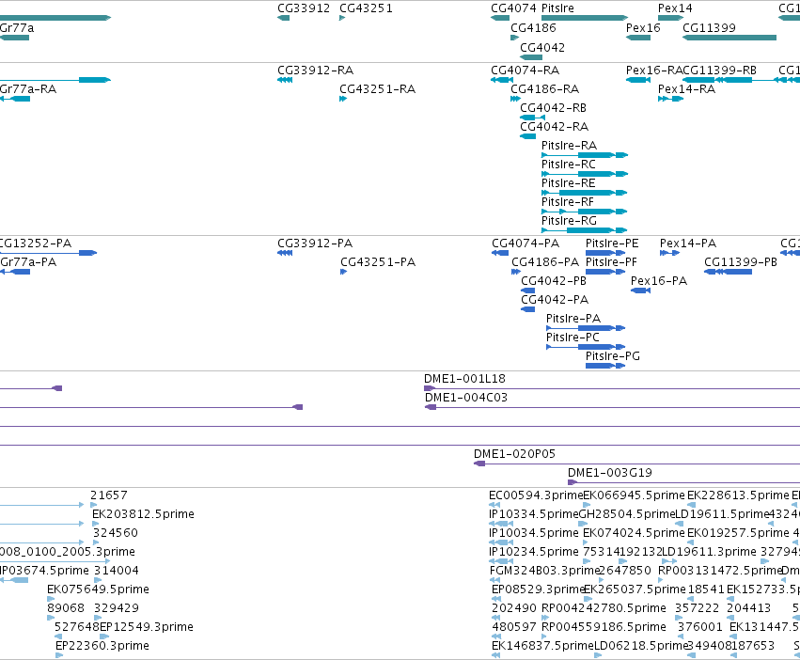Open protein Pitslre-PC
Image resolution: width=800 pixels, height=660 pixels.
point(573,338)
